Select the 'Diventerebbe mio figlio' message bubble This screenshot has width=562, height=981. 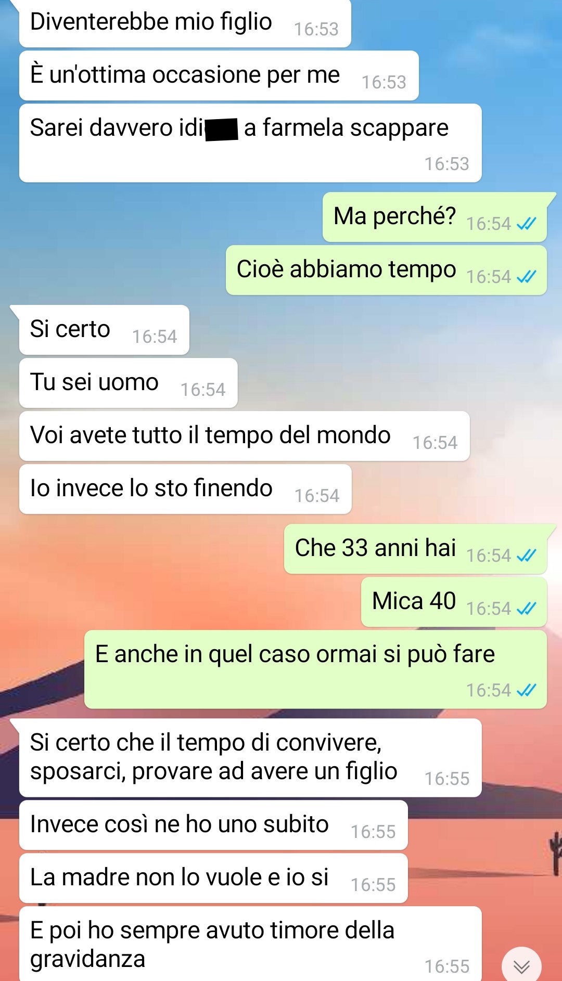pyautogui.click(x=185, y=23)
